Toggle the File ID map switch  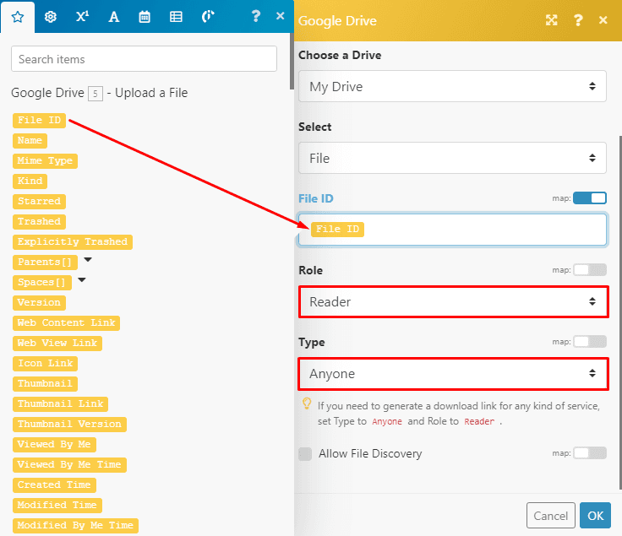click(x=589, y=198)
